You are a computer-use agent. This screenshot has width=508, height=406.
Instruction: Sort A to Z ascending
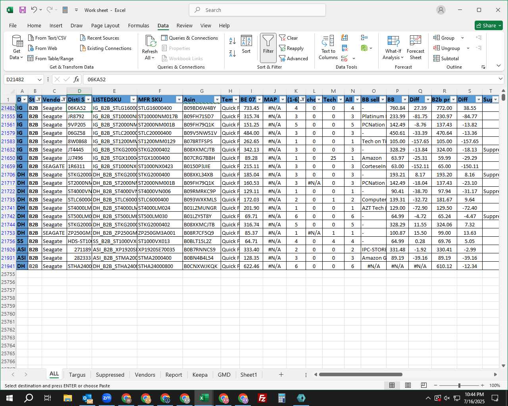233,40
